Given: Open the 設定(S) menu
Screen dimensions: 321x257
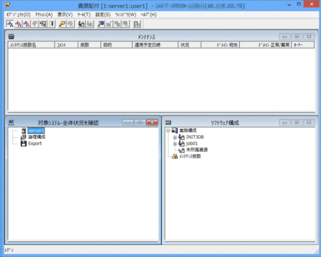Looking at the screenshot, I should tap(103, 15).
